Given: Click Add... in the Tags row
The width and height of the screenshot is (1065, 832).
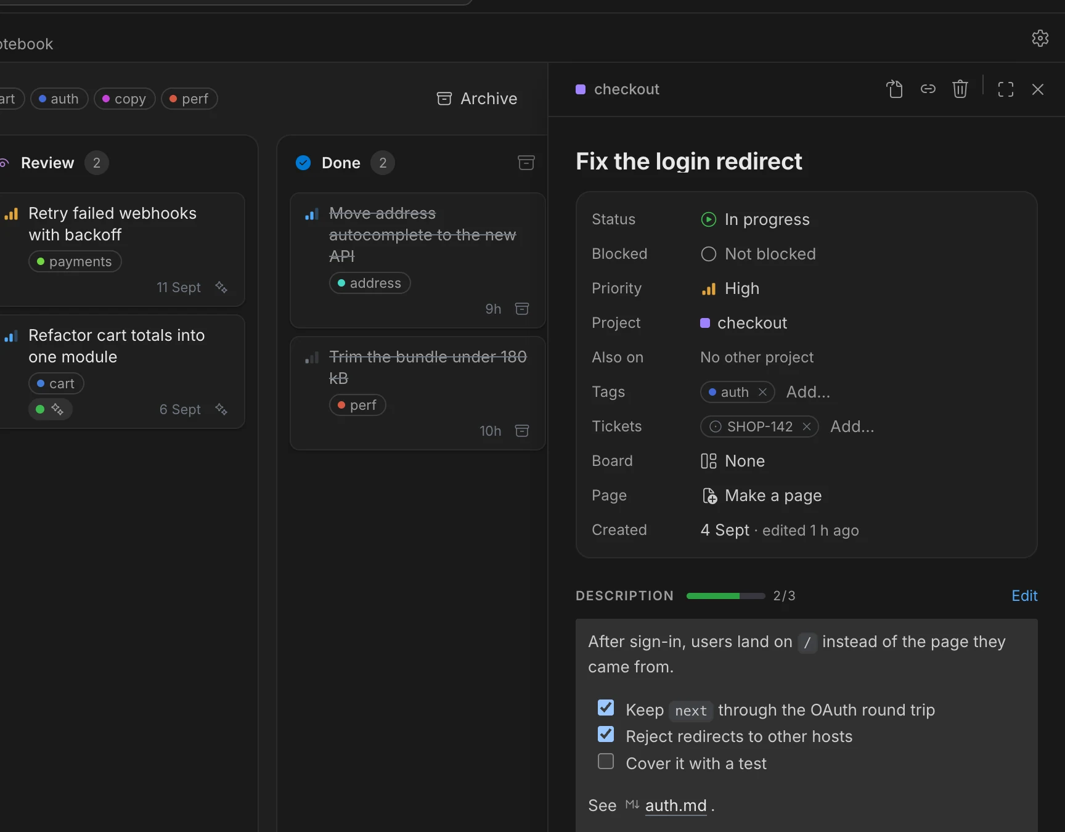Looking at the screenshot, I should pyautogui.click(x=808, y=392).
